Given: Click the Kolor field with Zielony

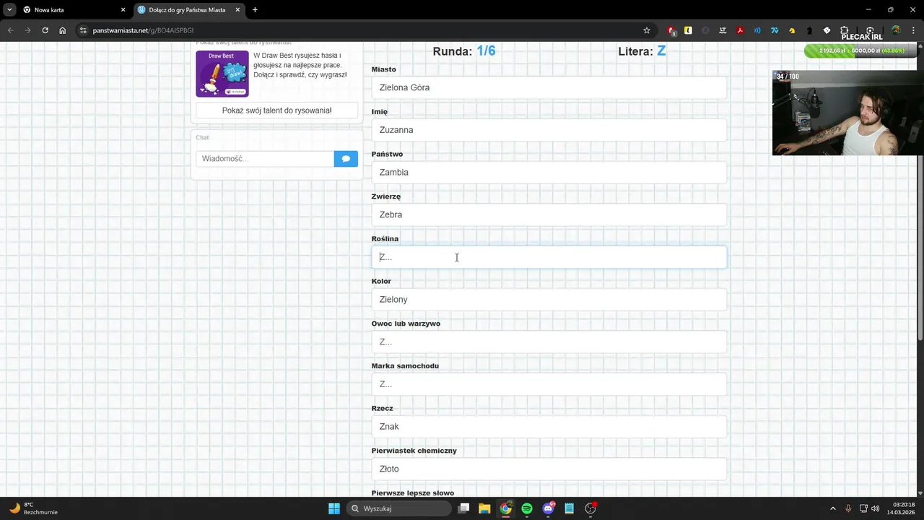Looking at the screenshot, I should pyautogui.click(x=549, y=300).
